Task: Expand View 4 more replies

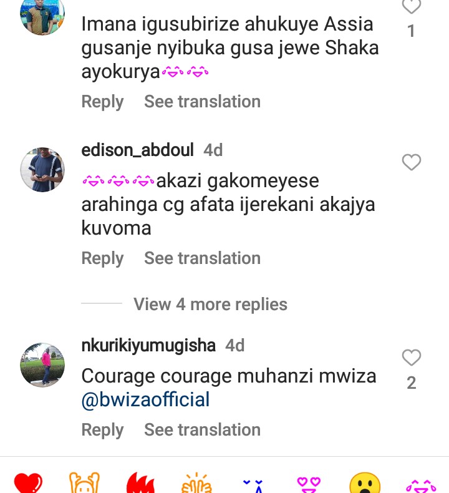Action: pyautogui.click(x=210, y=304)
